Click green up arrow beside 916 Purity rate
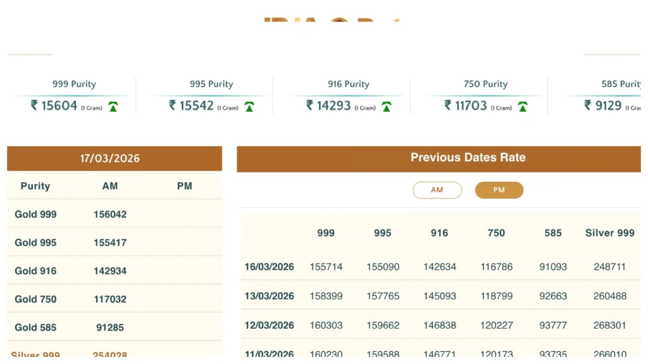The height and width of the screenshot is (364, 648). (x=386, y=106)
